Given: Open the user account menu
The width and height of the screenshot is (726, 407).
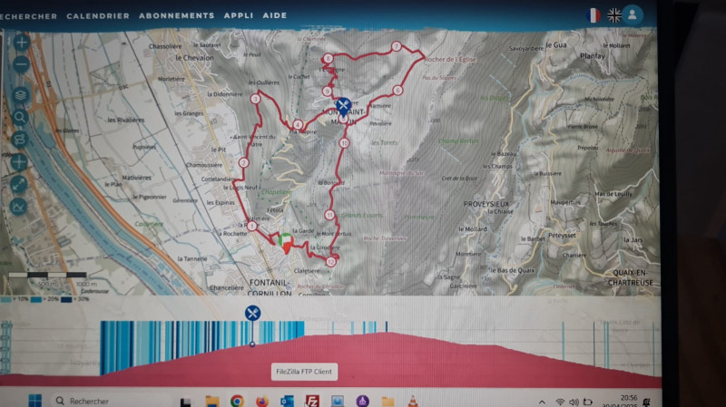Looking at the screenshot, I should [x=633, y=15].
